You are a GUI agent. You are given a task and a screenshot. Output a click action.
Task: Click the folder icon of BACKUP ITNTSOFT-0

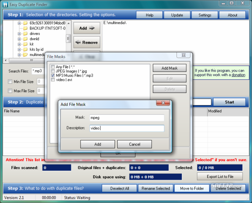click(25, 28)
